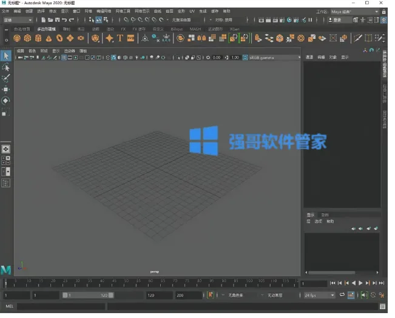Select the Lasso Select tool in Tool Box
Image resolution: width=395 pixels, height=318 pixels.
6,67
